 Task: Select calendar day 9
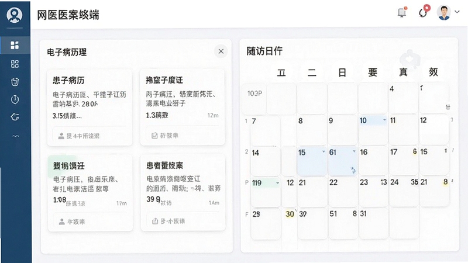pos(342,130)
